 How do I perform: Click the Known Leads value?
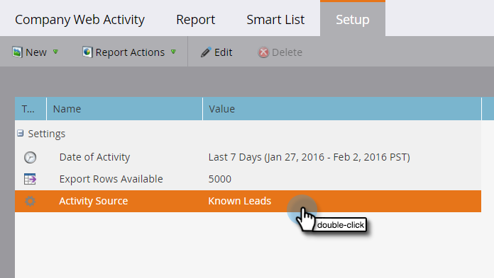239,201
